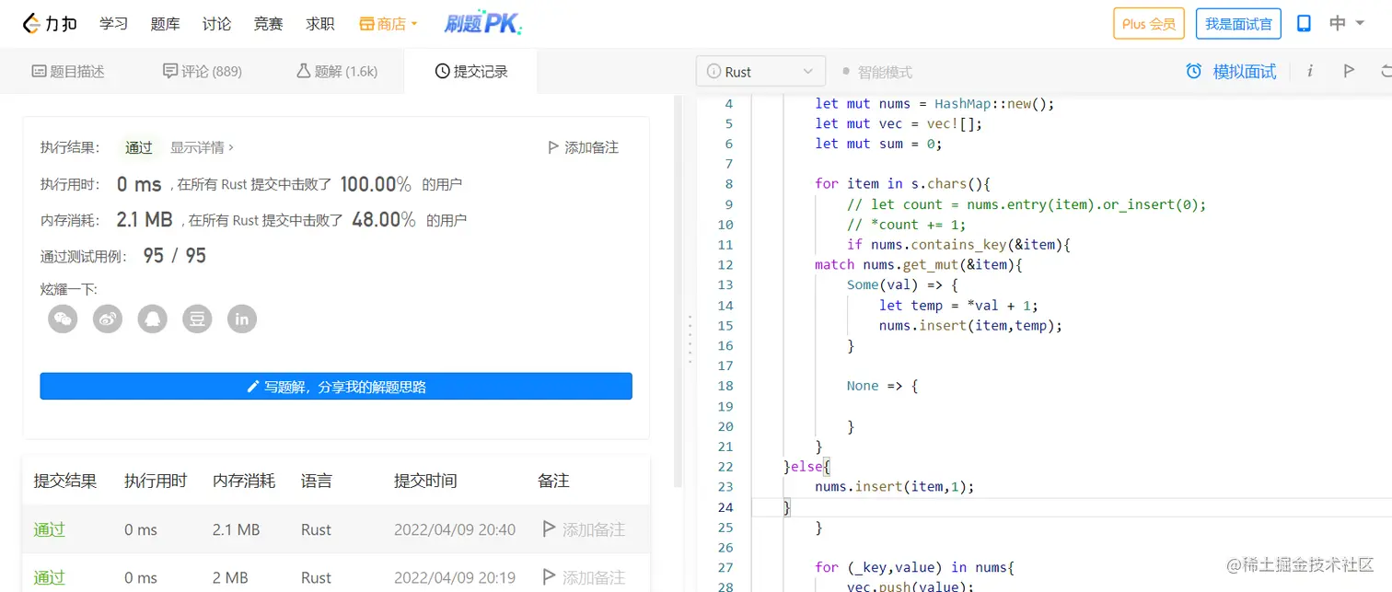Screen dimensions: 1392x592
Task: Share result via WeChat icon
Action: (63, 319)
